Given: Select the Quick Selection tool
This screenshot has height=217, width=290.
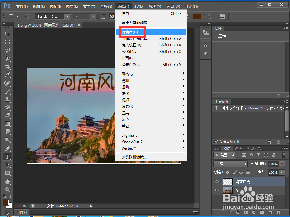Looking at the screenshot, I should [x=7, y=58].
